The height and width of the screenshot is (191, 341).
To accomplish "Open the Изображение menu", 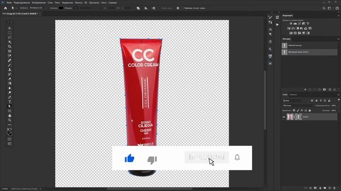I will click(38, 3).
